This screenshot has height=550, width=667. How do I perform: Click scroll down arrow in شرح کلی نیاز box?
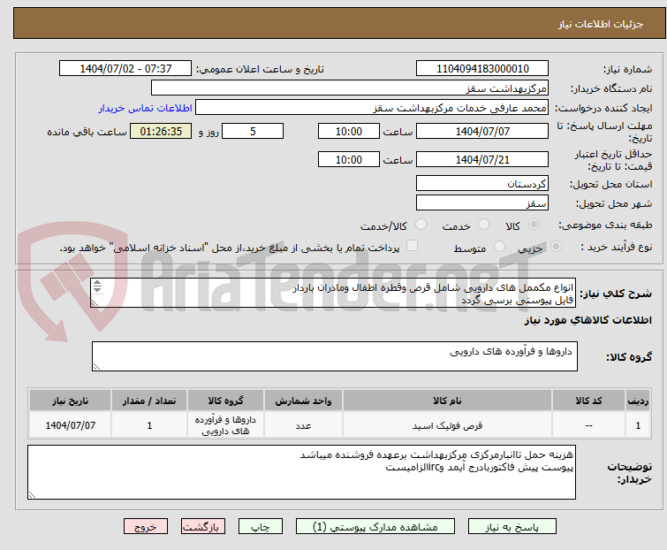(x=97, y=289)
